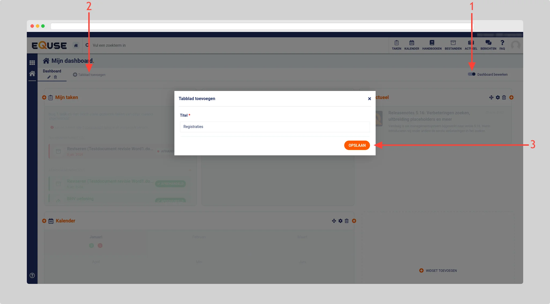Screen dimensions: 550x304
Task: Click the user avatar in top right
Action: [515, 45]
